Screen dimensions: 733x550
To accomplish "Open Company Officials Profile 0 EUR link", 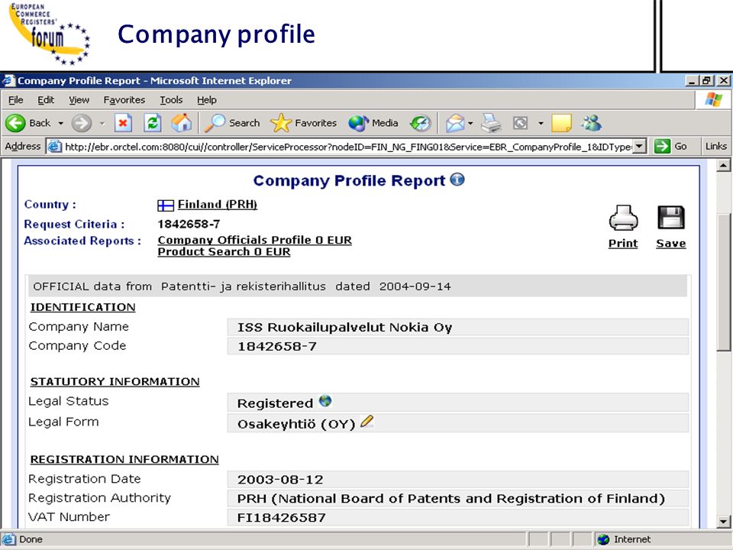I will tap(255, 240).
